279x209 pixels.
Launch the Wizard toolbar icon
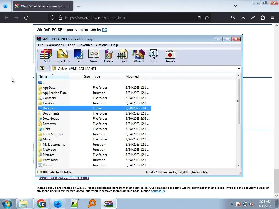click(139, 56)
